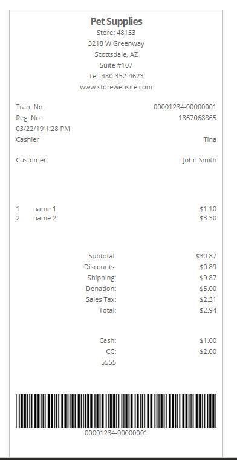Click the Sales Tax value $2.31
This screenshot has width=237, height=460.
point(208,299)
